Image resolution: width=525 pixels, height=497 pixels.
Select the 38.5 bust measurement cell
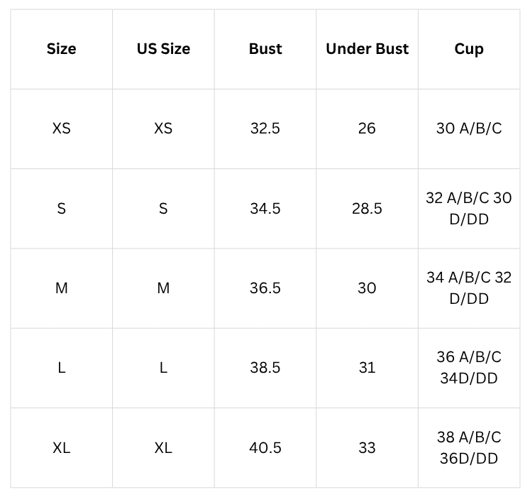tap(265, 368)
